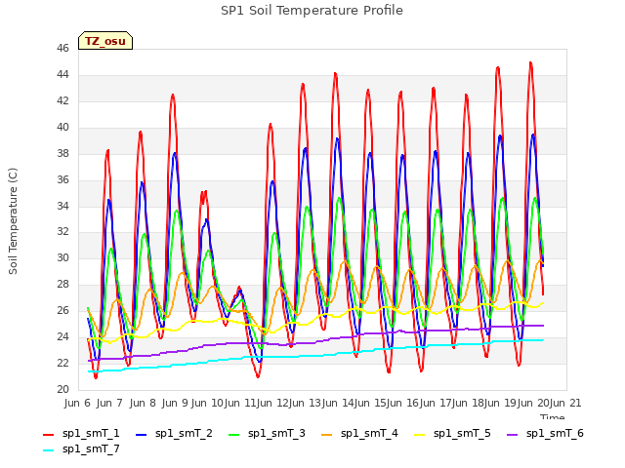The image size is (625, 468).
Task: Toggle the sp1_smT_5 legend entry
Action: point(452,433)
